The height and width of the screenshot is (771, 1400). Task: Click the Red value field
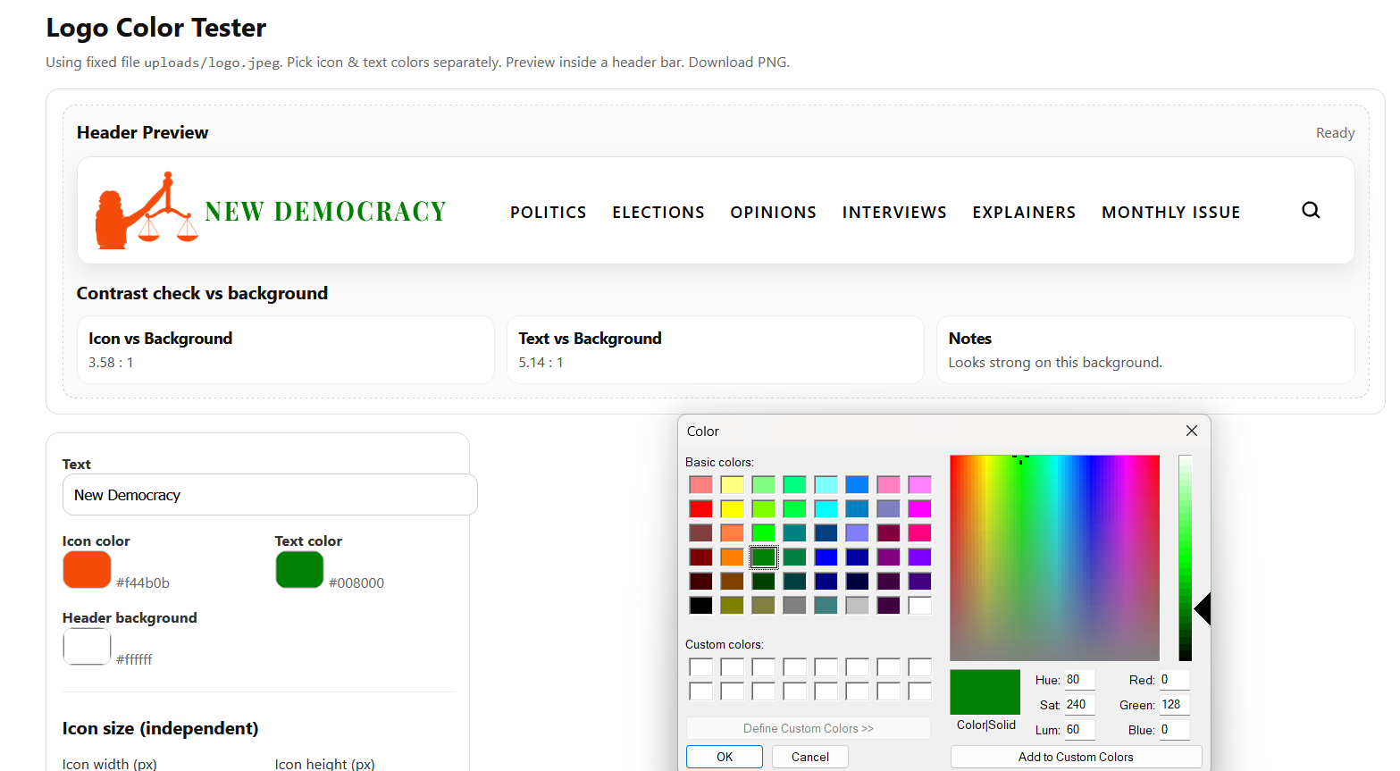[x=1174, y=680]
